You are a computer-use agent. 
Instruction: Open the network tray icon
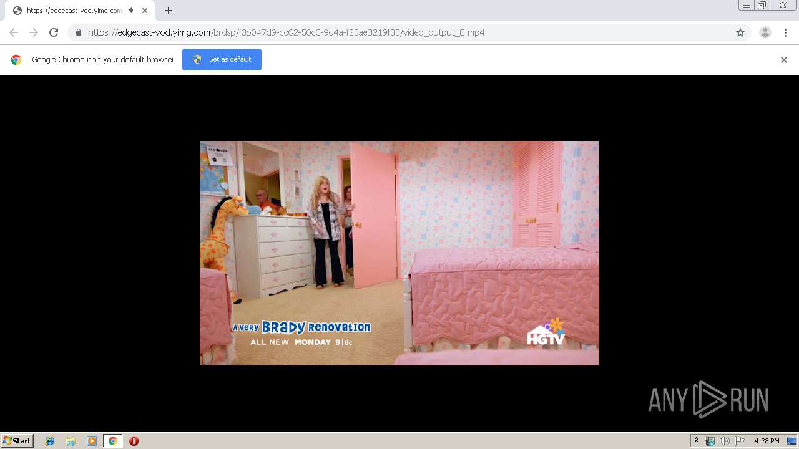pyautogui.click(x=710, y=441)
